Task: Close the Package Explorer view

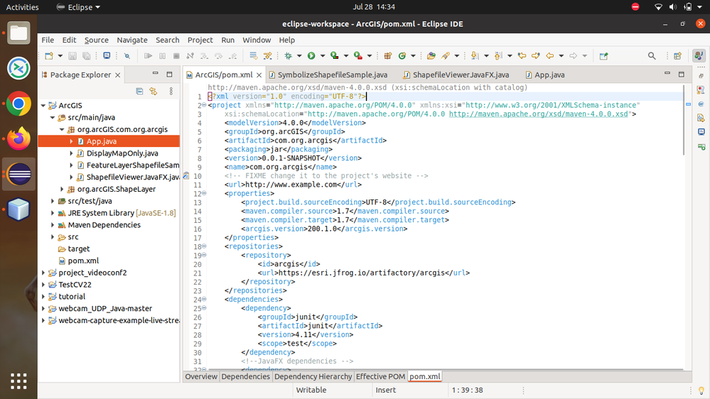Action: pyautogui.click(x=118, y=75)
